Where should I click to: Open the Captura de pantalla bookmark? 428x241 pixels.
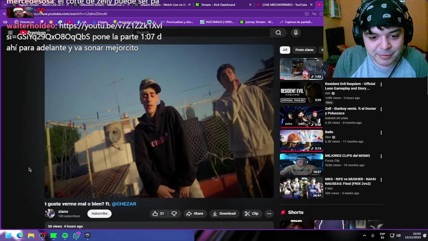pyautogui.click(x=296, y=22)
